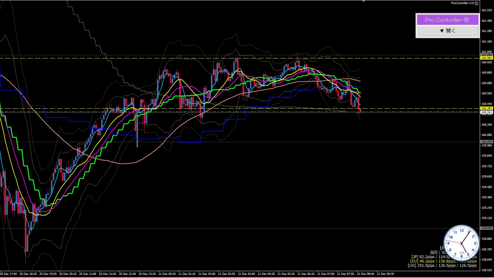Click the chart shift triangle marker at top
Viewport: 494px width, 278px height.
(364, 1)
